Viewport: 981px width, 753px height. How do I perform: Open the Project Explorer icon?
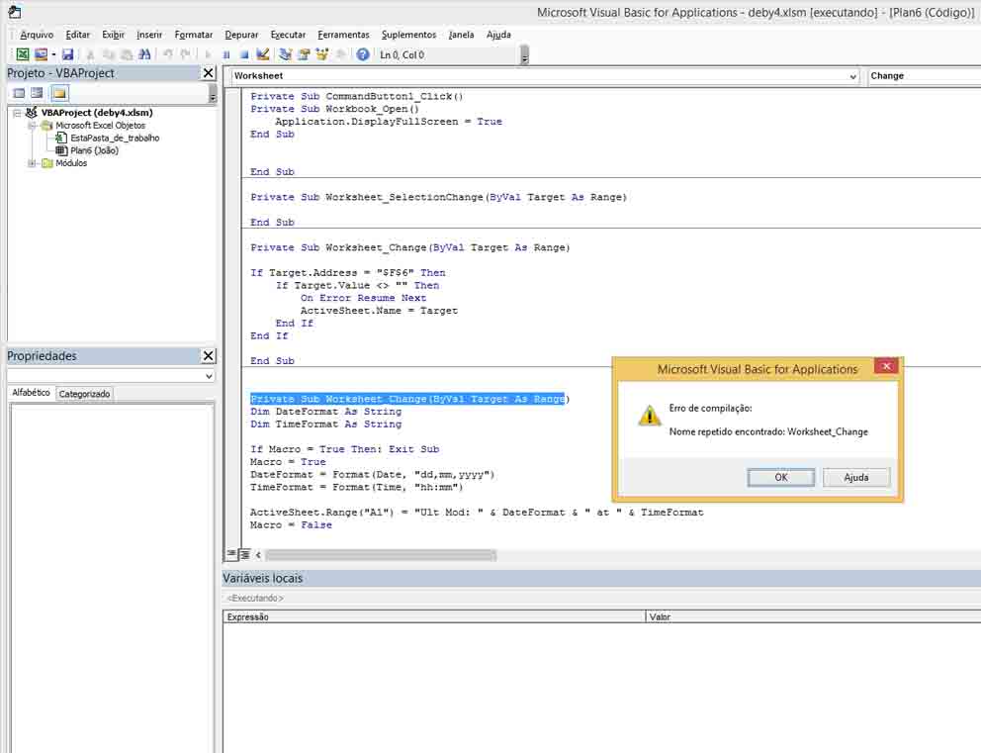(285, 54)
